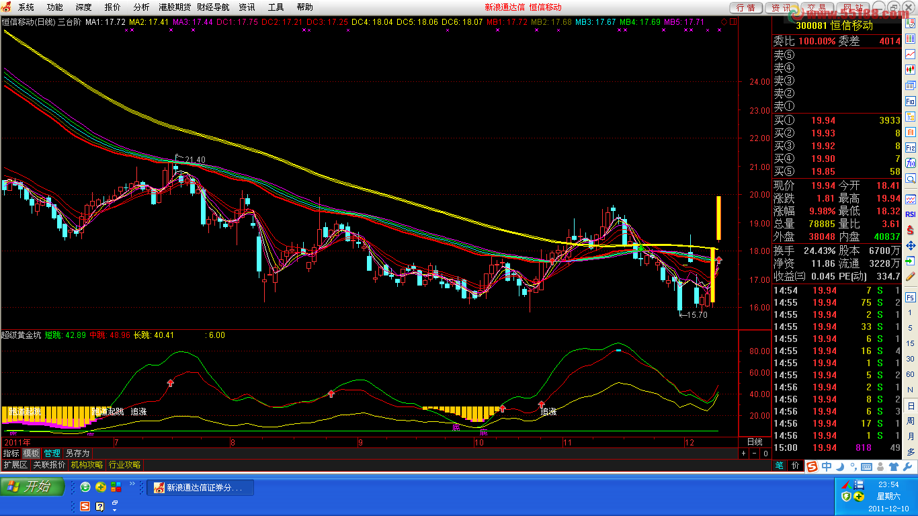Viewport: 918px width, 516px height.
Task: Click the RSI indicator icon in right sidebar
Action: (911, 214)
